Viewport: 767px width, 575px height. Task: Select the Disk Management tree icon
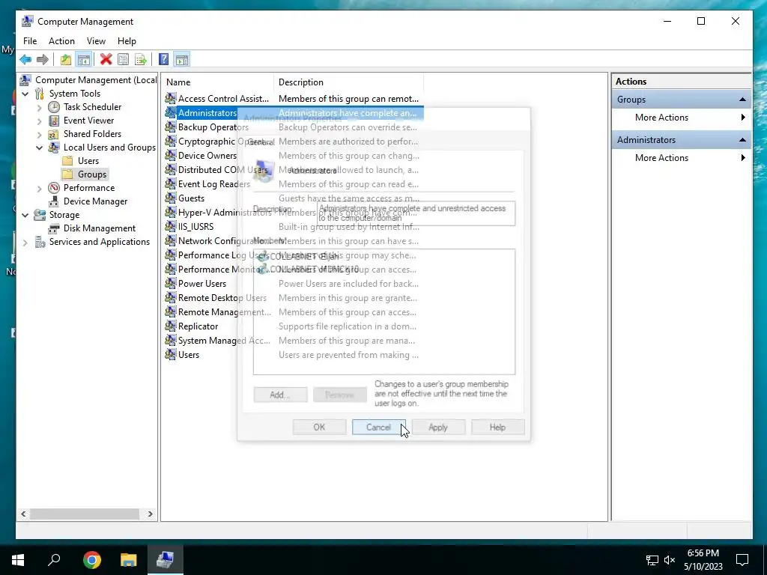coord(54,228)
